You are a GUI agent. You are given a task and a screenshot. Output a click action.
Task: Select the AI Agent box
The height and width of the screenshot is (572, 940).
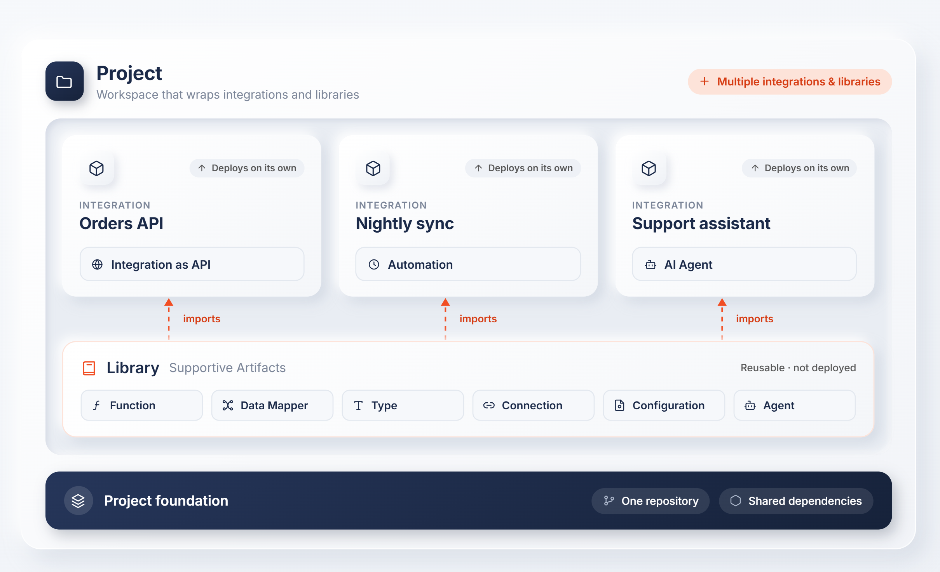point(745,264)
